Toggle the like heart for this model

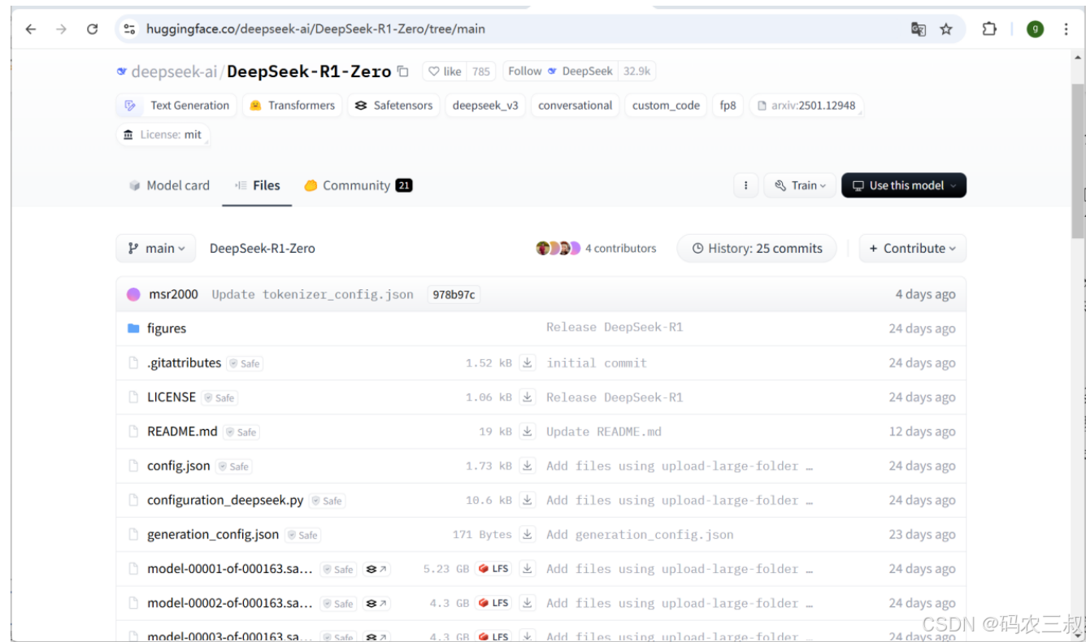tap(435, 71)
